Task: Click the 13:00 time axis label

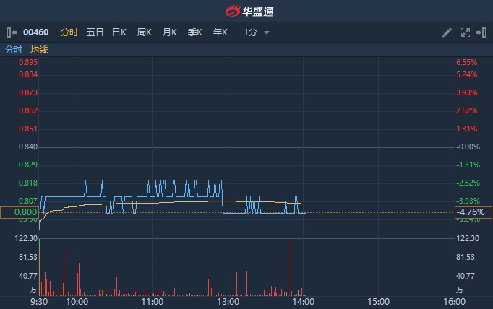Action: 228,302
